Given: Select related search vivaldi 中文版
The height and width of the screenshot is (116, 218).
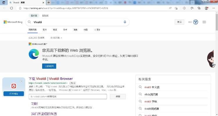Looking at the screenshot, I should (x=152, y=87).
